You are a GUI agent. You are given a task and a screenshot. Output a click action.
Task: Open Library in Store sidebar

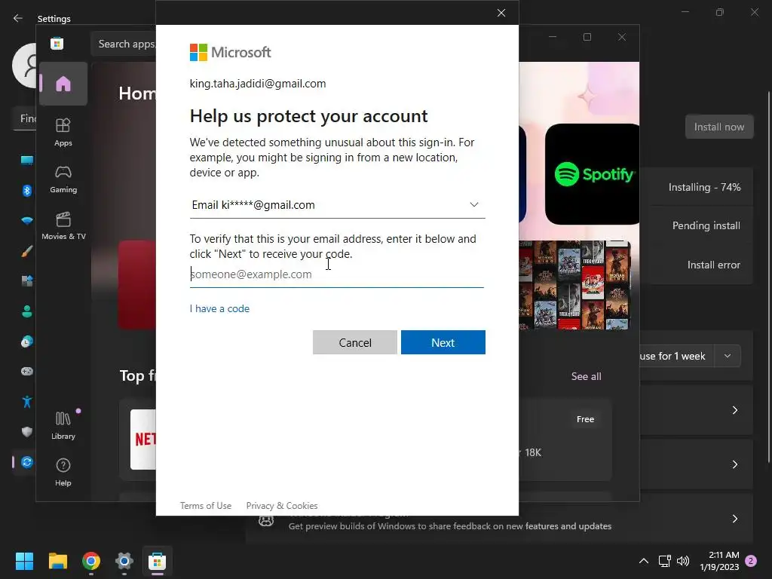point(63,425)
